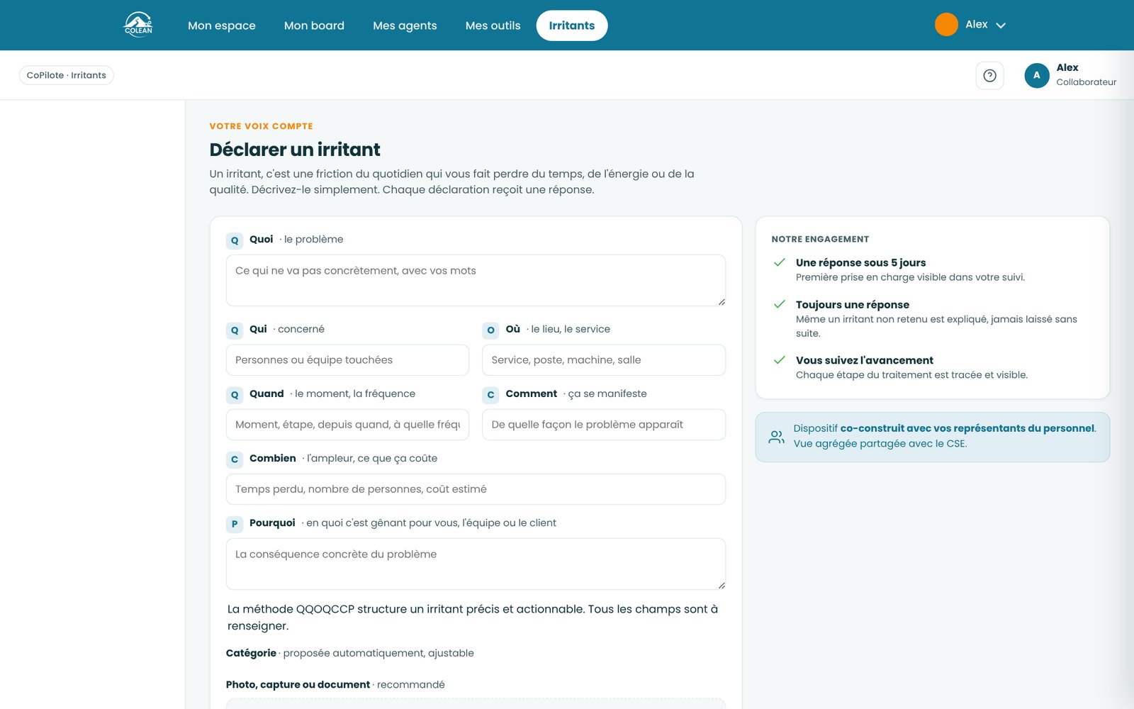Click the Pourquoi textarea resize handle
This screenshot has width=1134, height=709.
pos(722,586)
